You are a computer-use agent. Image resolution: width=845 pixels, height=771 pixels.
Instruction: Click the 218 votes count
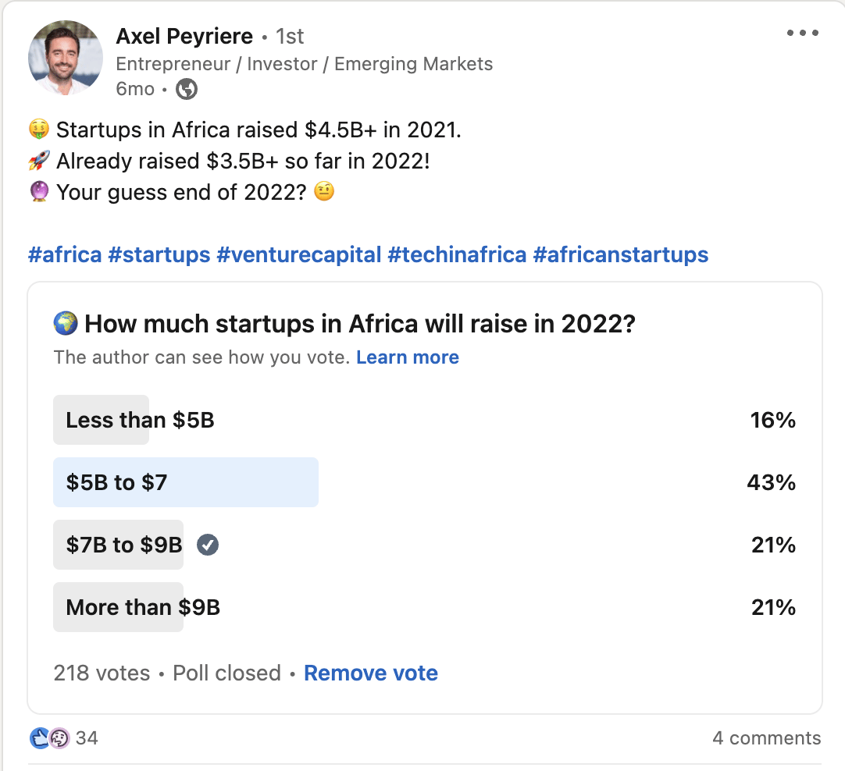coord(102,673)
